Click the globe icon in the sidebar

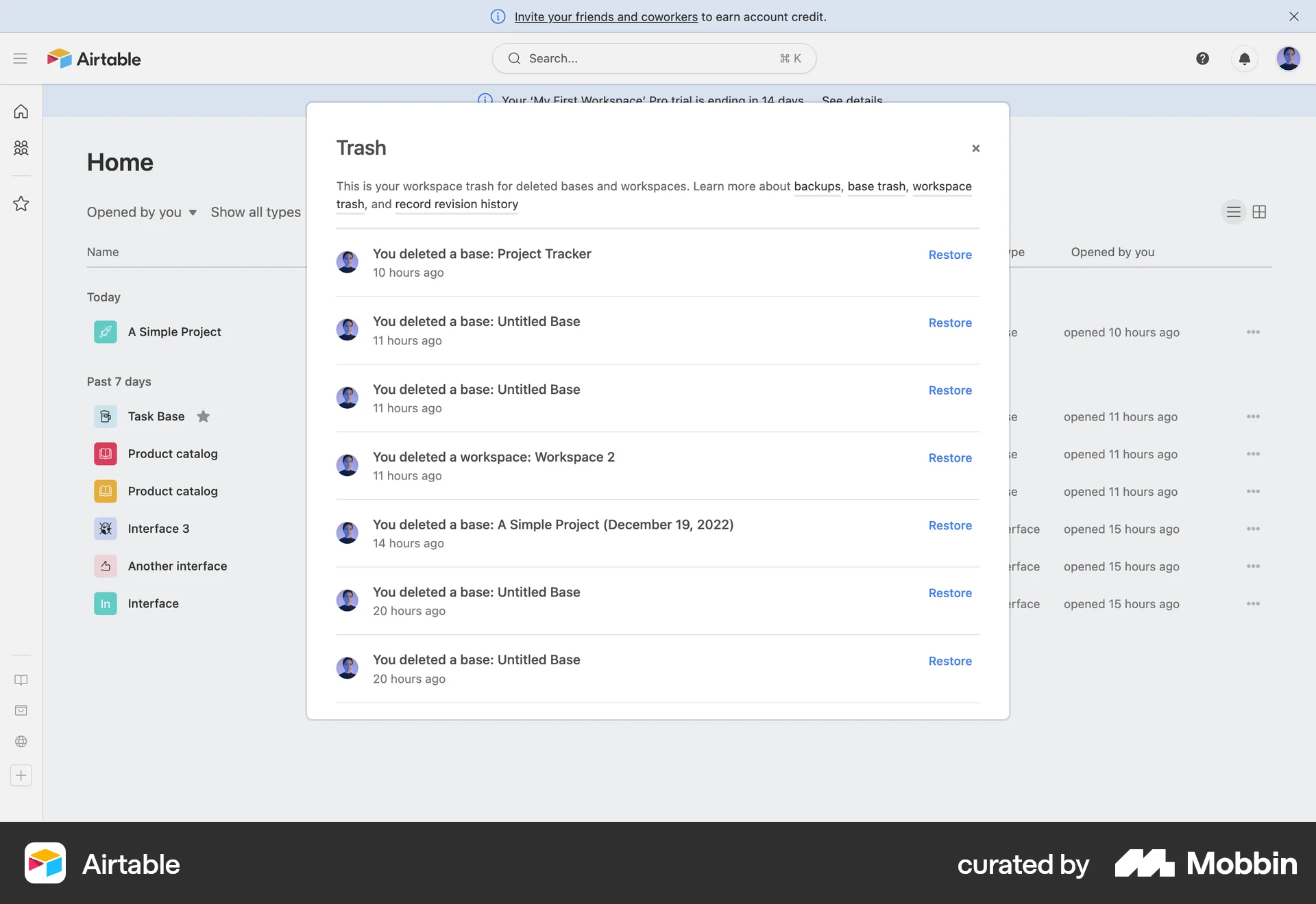(21, 742)
